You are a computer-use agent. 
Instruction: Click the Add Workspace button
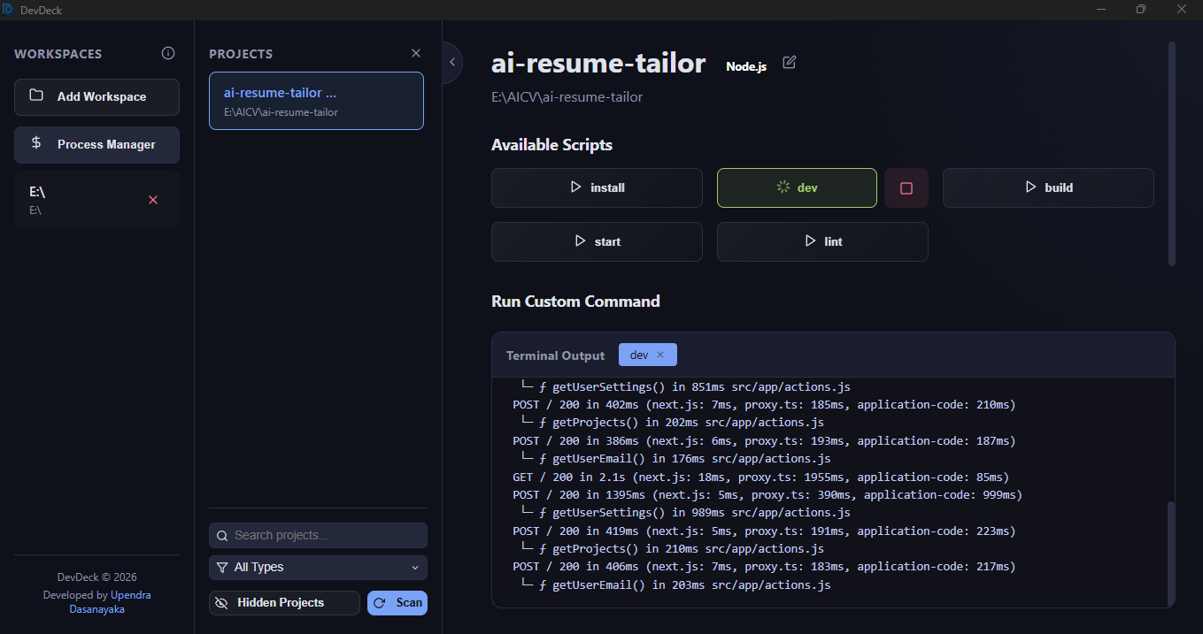pos(96,96)
